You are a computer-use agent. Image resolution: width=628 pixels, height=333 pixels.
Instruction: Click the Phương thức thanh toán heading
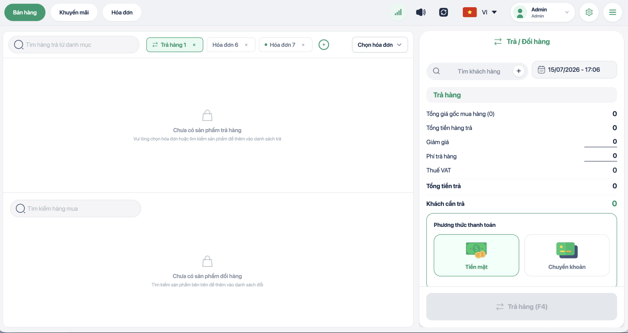click(x=464, y=225)
